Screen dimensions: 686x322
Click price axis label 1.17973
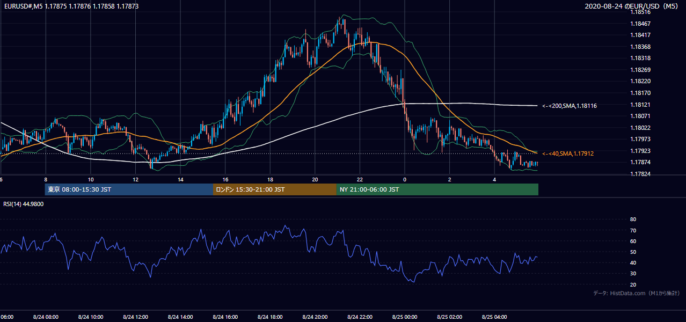pyautogui.click(x=641, y=139)
